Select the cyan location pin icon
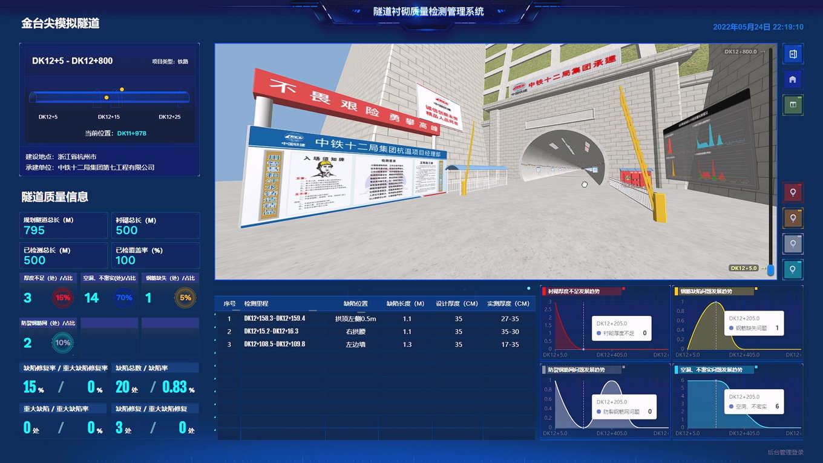Image resolution: width=823 pixels, height=463 pixels. [793, 269]
